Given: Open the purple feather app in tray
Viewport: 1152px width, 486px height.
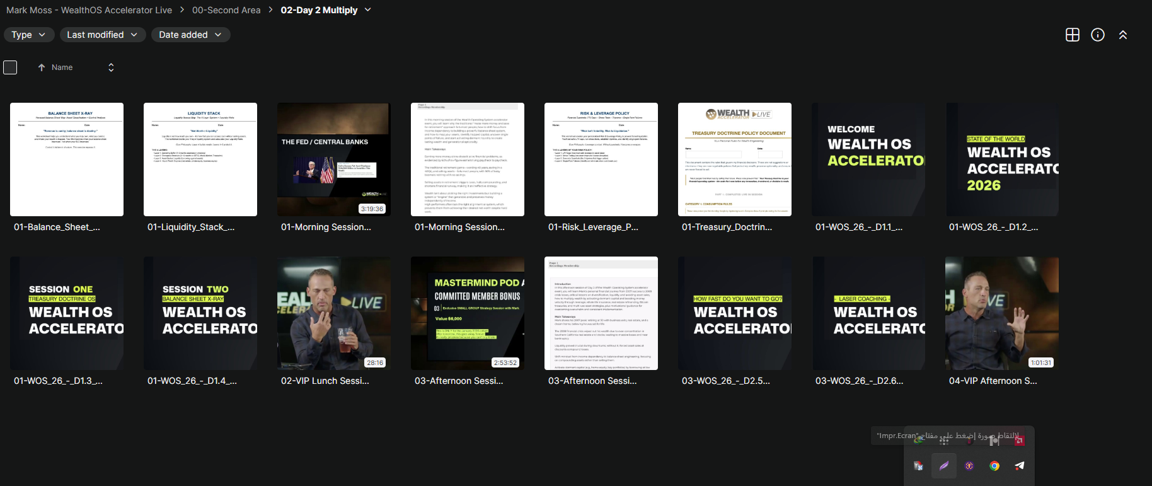Looking at the screenshot, I should pyautogui.click(x=944, y=466).
